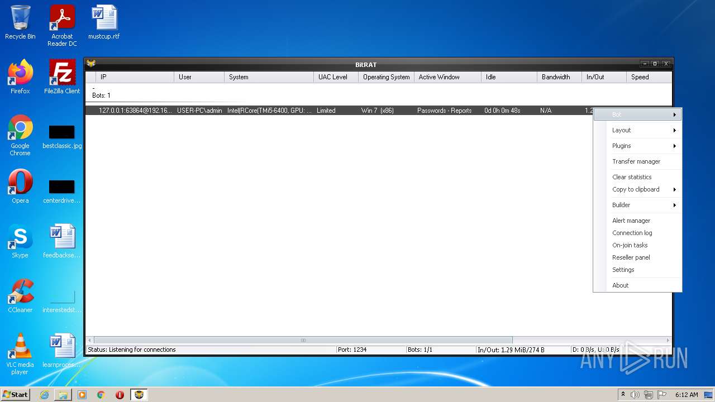Expand the Plugins submenu
Viewport: 715px width, 402px height.
[x=638, y=146]
